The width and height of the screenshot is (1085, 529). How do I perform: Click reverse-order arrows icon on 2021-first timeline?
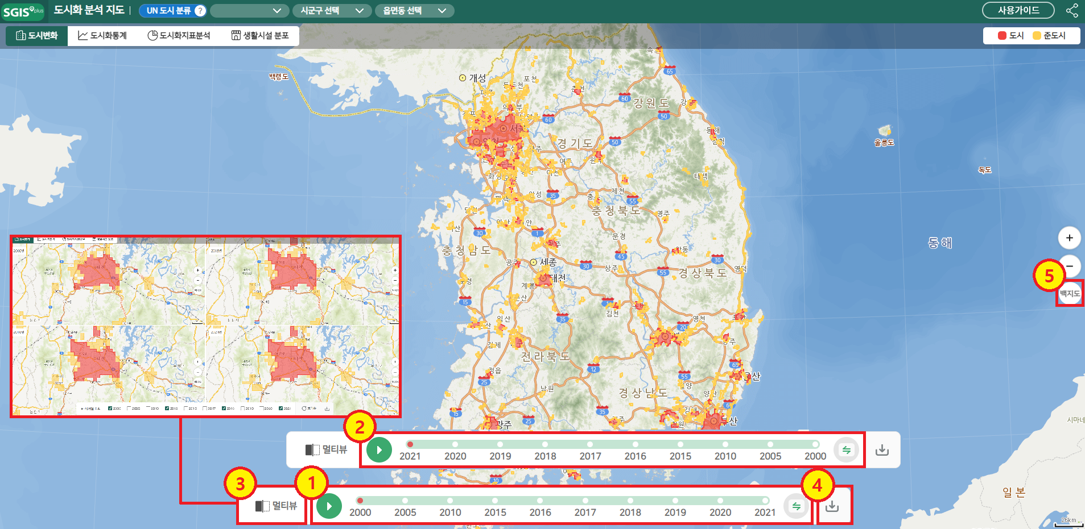pyautogui.click(x=846, y=450)
